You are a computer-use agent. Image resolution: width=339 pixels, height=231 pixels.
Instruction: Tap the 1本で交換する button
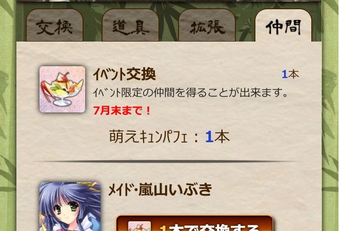(194, 223)
